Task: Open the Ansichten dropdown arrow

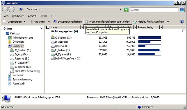Action: pos(49,22)
